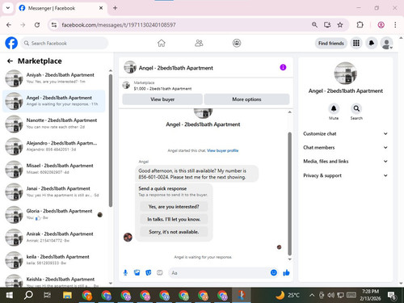Open Windows Start menu
404x303 pixels.
coord(9,295)
